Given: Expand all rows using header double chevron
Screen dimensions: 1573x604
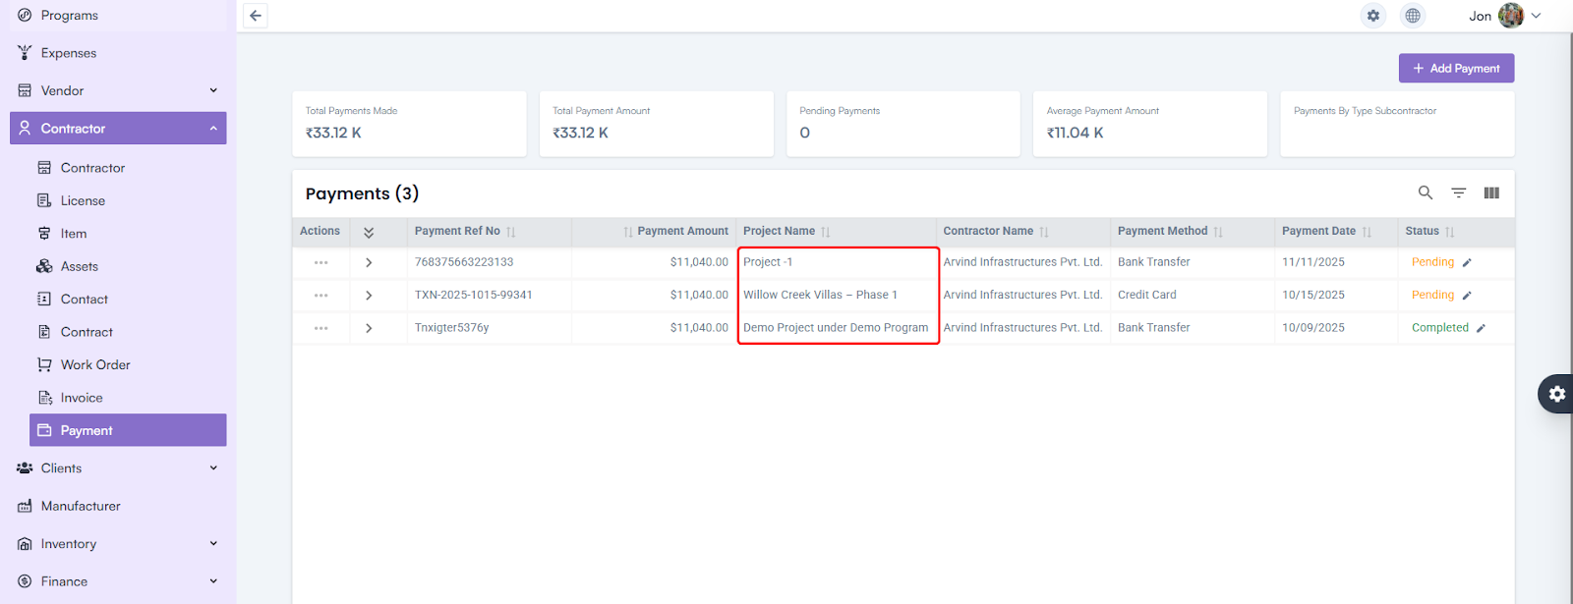Looking at the screenshot, I should pyautogui.click(x=369, y=232).
